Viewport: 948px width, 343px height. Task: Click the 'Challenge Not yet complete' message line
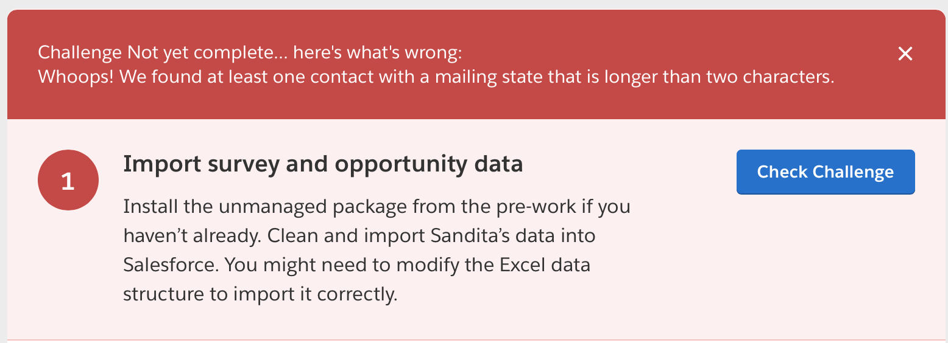[250, 53]
